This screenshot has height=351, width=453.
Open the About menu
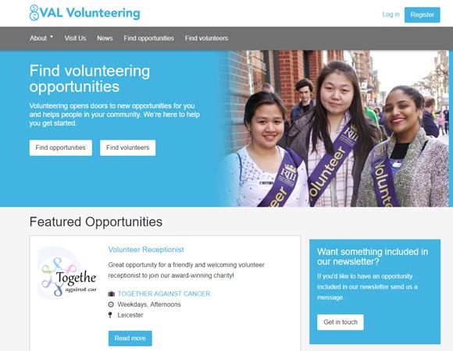[x=41, y=38]
